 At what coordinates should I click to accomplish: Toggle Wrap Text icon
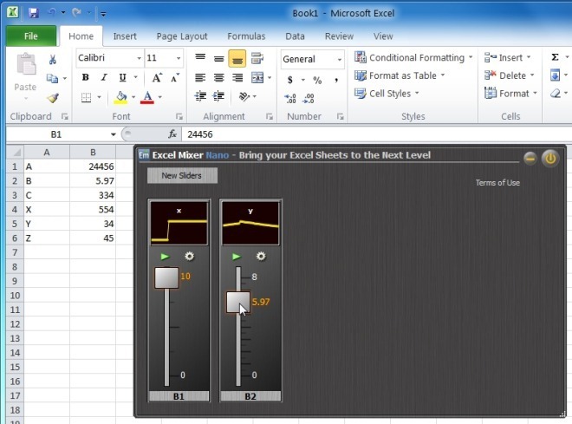(257, 58)
